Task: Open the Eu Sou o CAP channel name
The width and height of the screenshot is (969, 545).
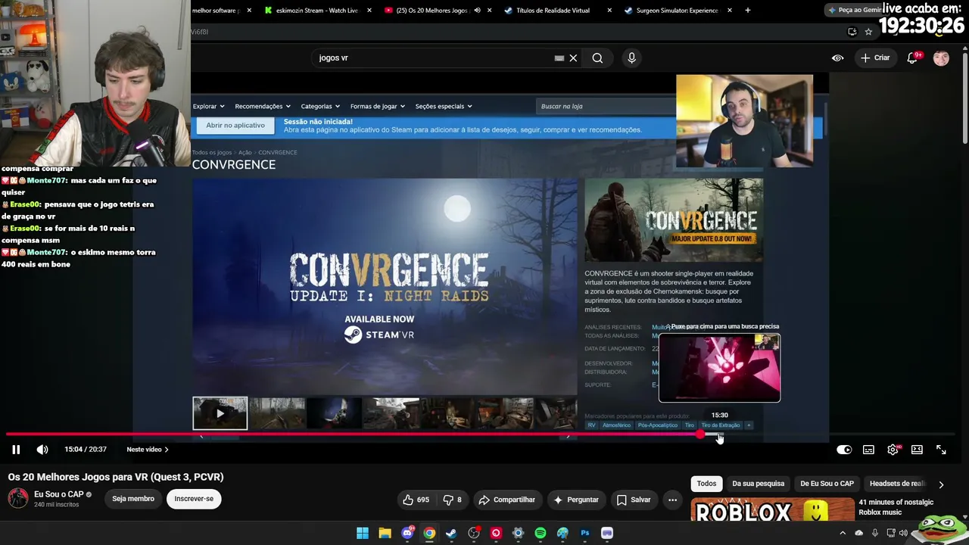Action: pos(59,494)
